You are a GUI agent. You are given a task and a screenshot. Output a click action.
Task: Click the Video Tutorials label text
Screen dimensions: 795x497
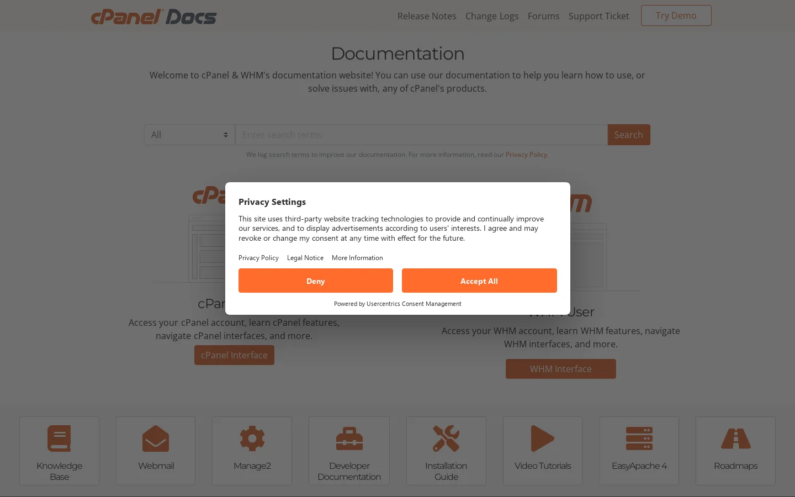[x=543, y=466]
